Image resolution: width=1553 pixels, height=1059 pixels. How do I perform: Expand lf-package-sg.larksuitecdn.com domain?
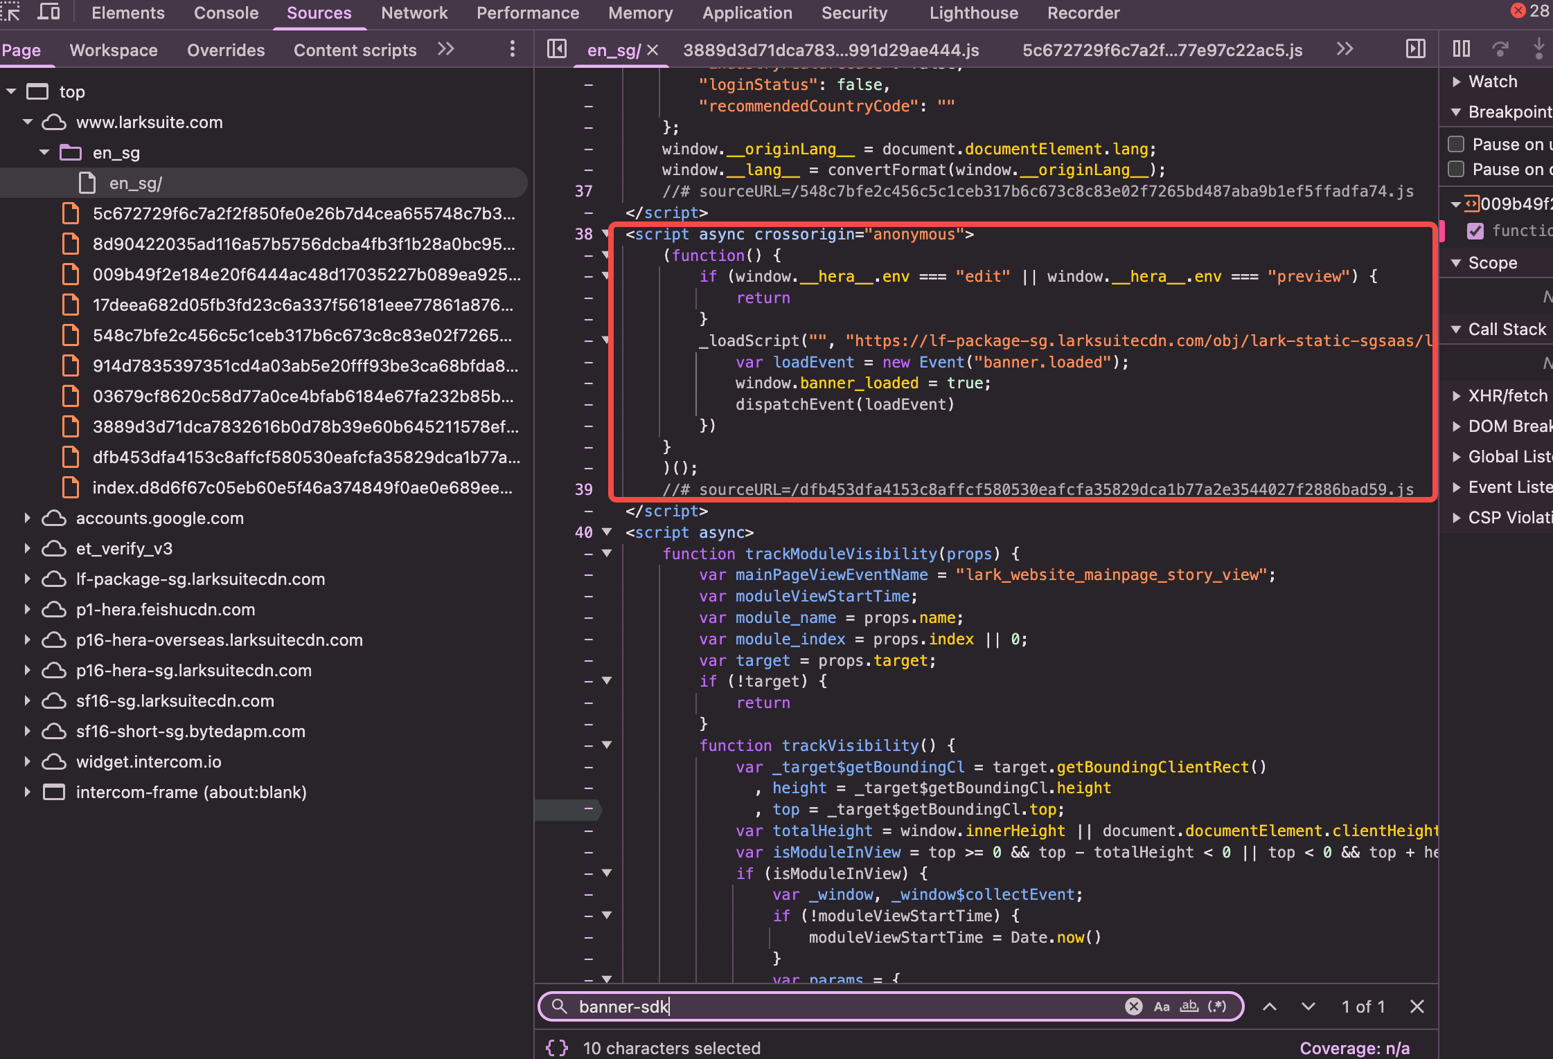[x=28, y=579]
